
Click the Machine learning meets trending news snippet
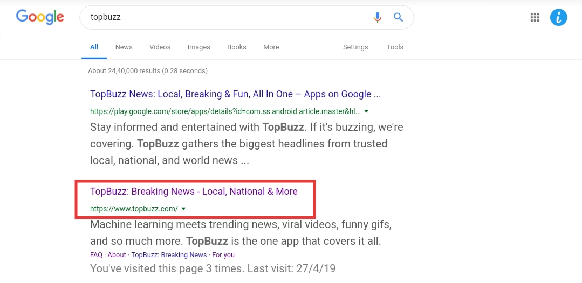tap(241, 233)
